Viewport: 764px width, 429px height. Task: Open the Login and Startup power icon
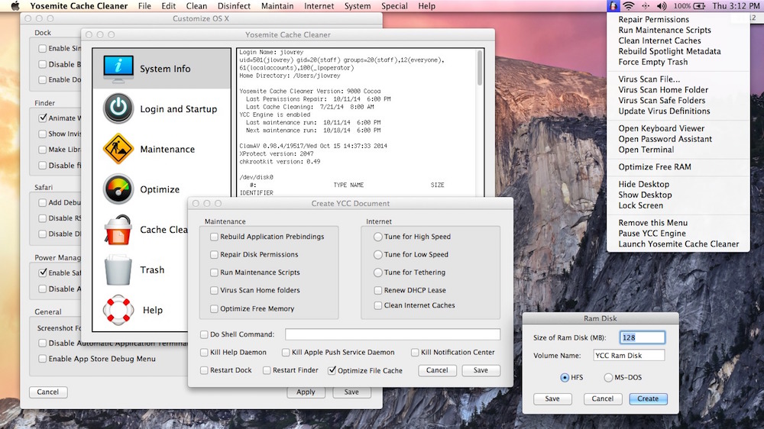coord(118,109)
